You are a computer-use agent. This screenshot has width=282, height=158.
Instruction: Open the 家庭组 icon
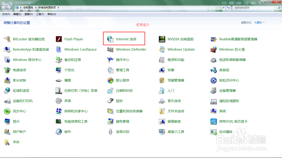tap(213, 70)
